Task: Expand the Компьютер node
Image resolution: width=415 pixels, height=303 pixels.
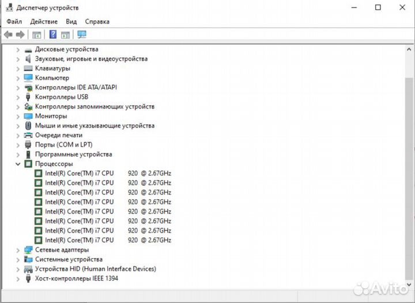Action: 18,78
